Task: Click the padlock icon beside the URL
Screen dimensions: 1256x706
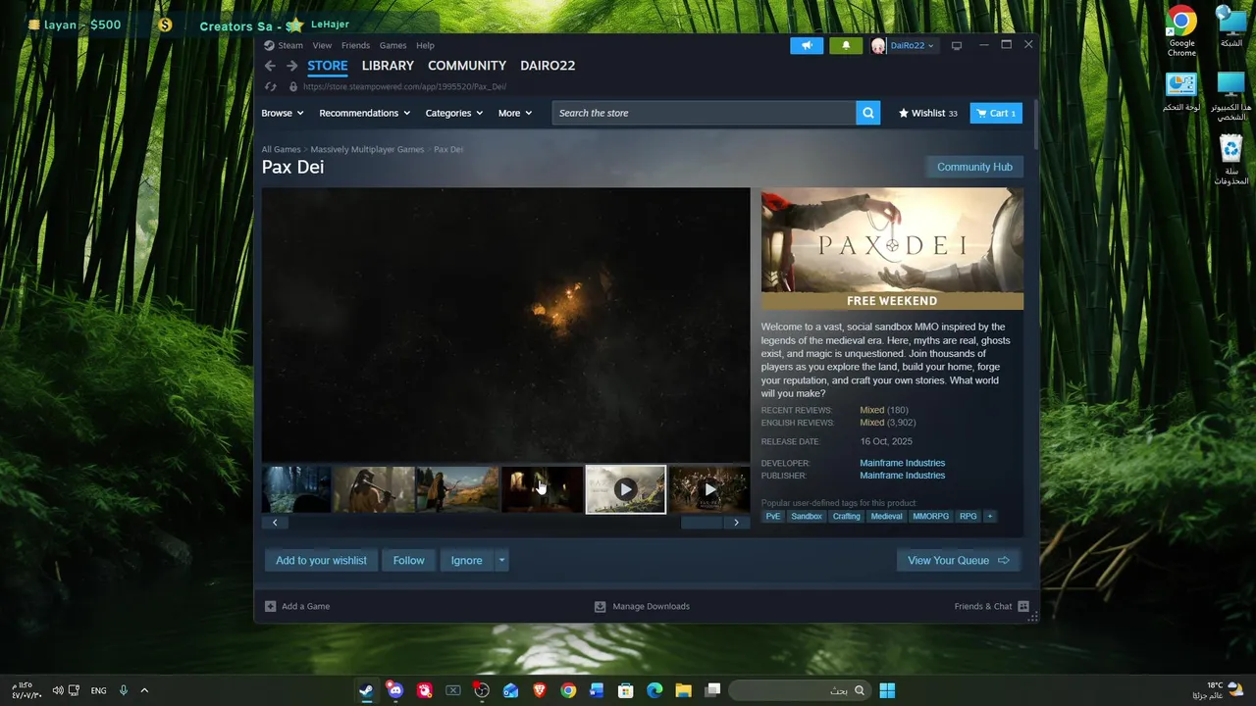Action: click(x=292, y=86)
